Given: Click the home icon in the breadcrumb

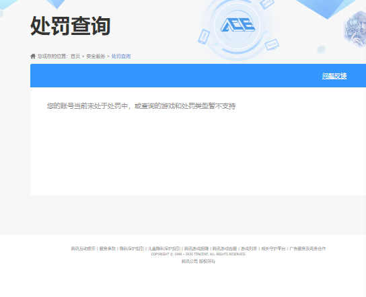Looking at the screenshot, I should pos(33,56).
